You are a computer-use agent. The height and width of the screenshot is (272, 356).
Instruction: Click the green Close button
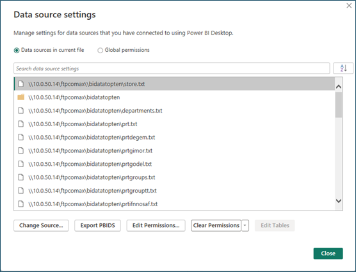pos(328,253)
